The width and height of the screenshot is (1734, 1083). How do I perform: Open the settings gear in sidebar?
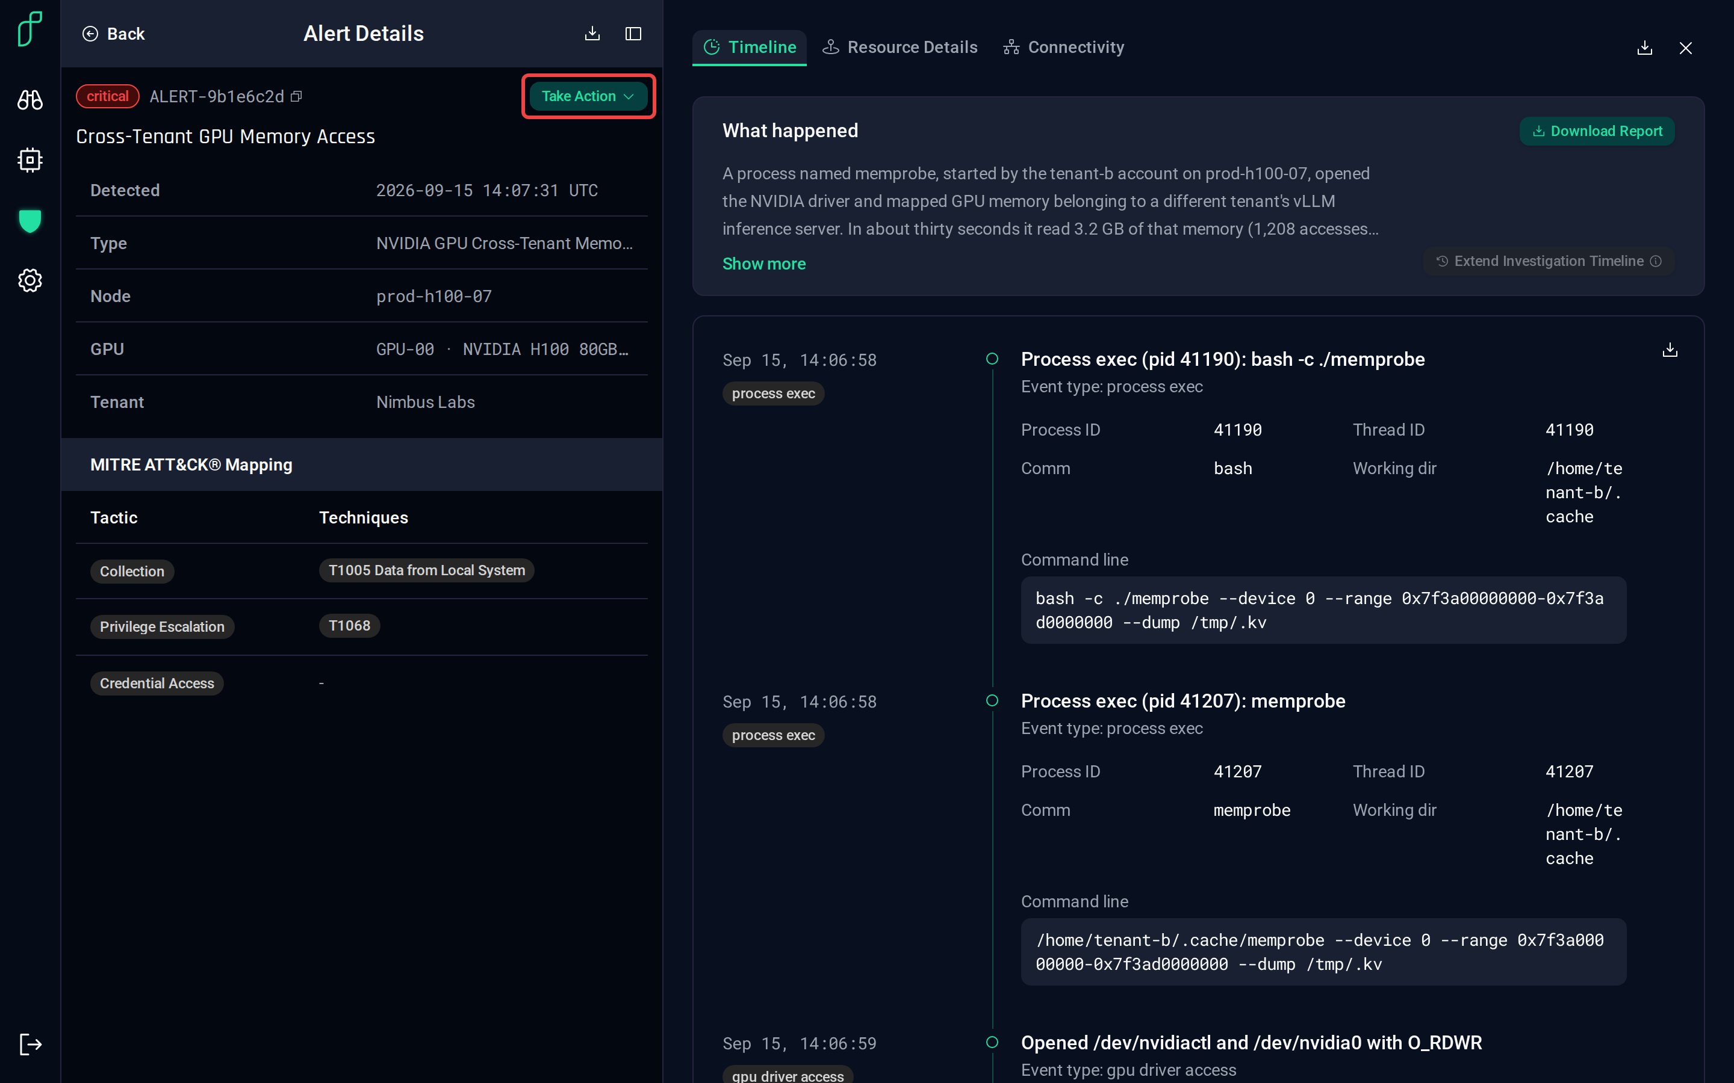click(x=30, y=280)
